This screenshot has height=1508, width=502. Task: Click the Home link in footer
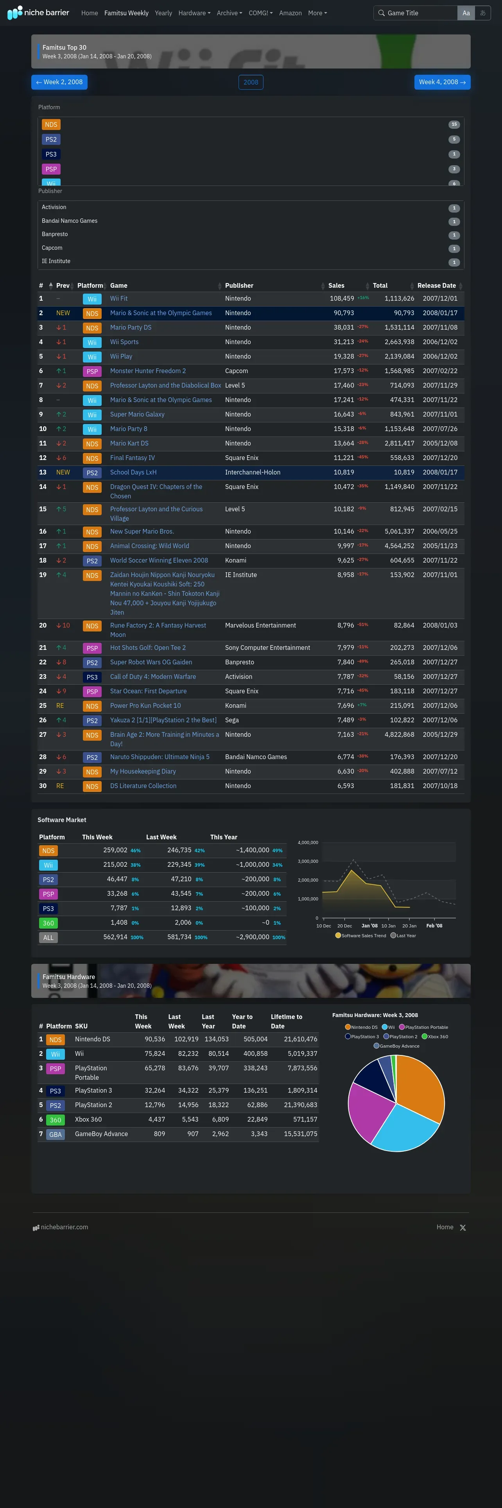[445, 1227]
